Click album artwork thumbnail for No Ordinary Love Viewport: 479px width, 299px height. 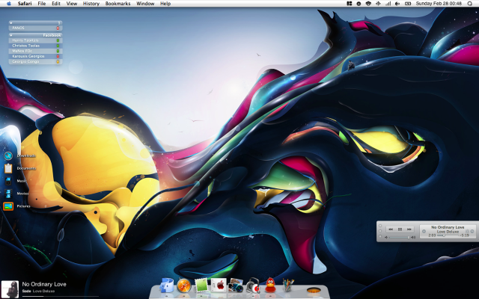coord(10,289)
